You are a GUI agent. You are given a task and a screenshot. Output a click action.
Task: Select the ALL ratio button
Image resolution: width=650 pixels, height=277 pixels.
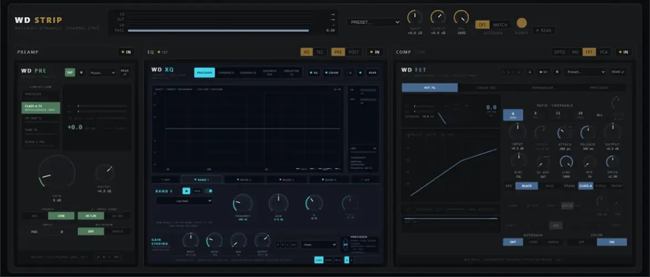600,115
